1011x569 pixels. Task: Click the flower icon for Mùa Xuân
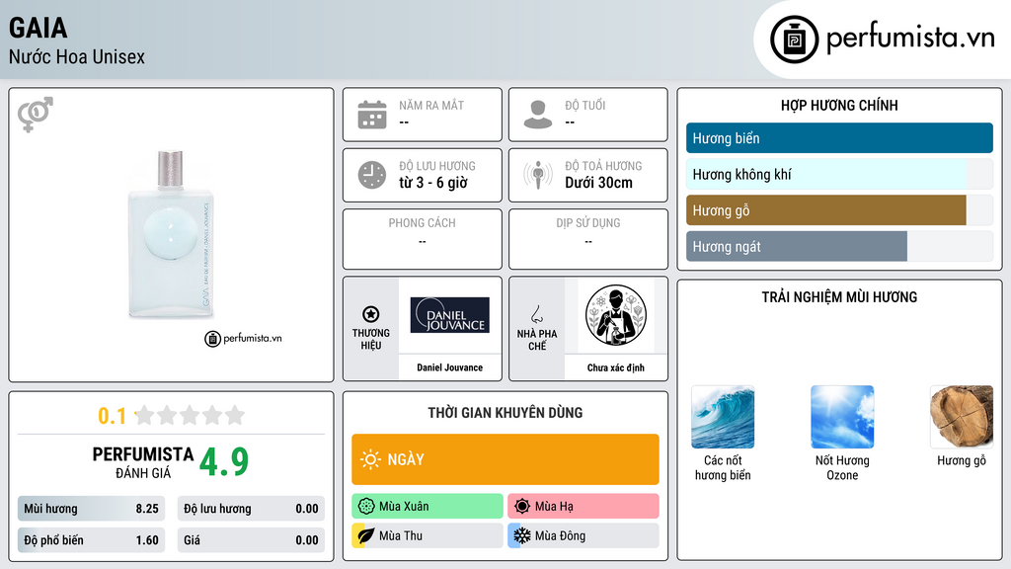(x=366, y=507)
